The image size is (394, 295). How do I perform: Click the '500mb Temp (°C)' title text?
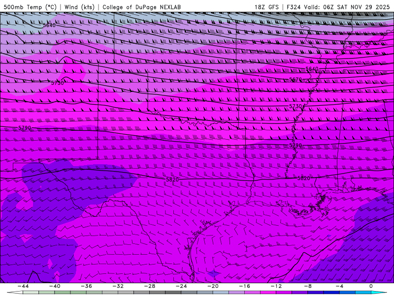(30, 7)
